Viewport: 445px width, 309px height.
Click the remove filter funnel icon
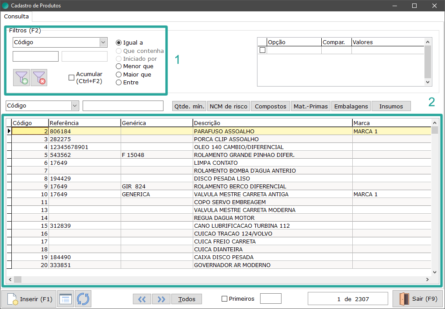click(x=39, y=77)
